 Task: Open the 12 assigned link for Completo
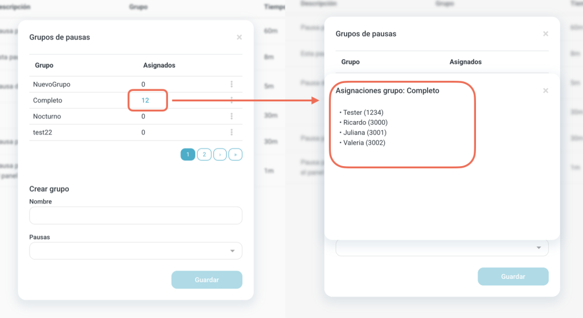point(145,100)
